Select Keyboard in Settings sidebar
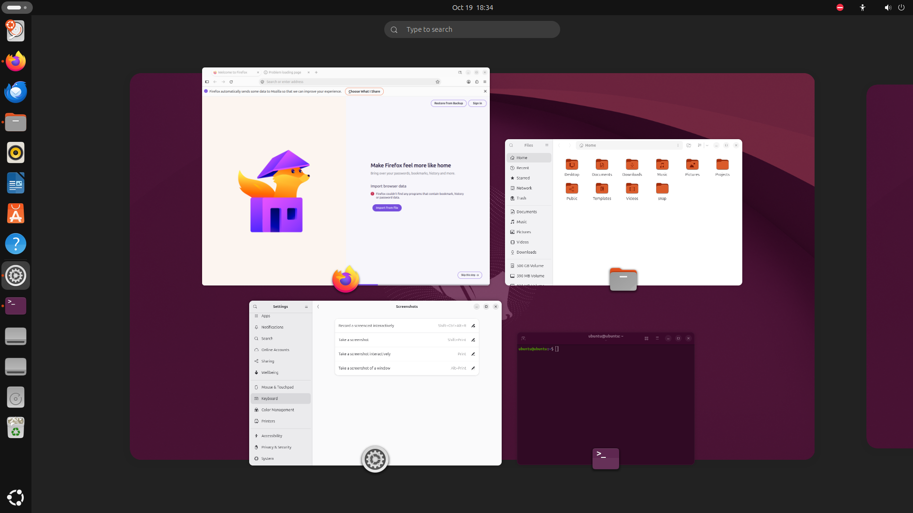Image resolution: width=913 pixels, height=513 pixels. point(281,399)
